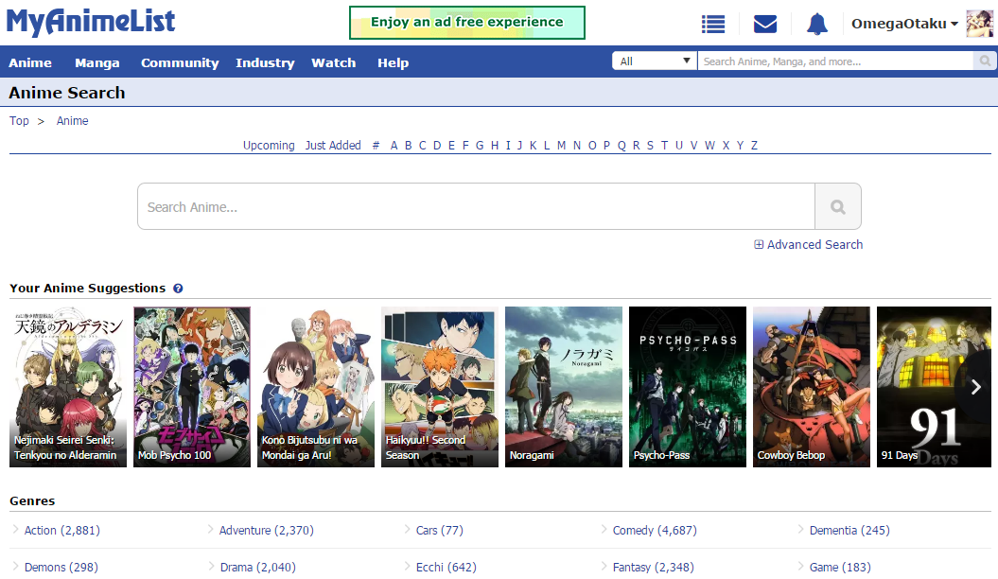Browse the Cars (77) genre

tap(439, 531)
